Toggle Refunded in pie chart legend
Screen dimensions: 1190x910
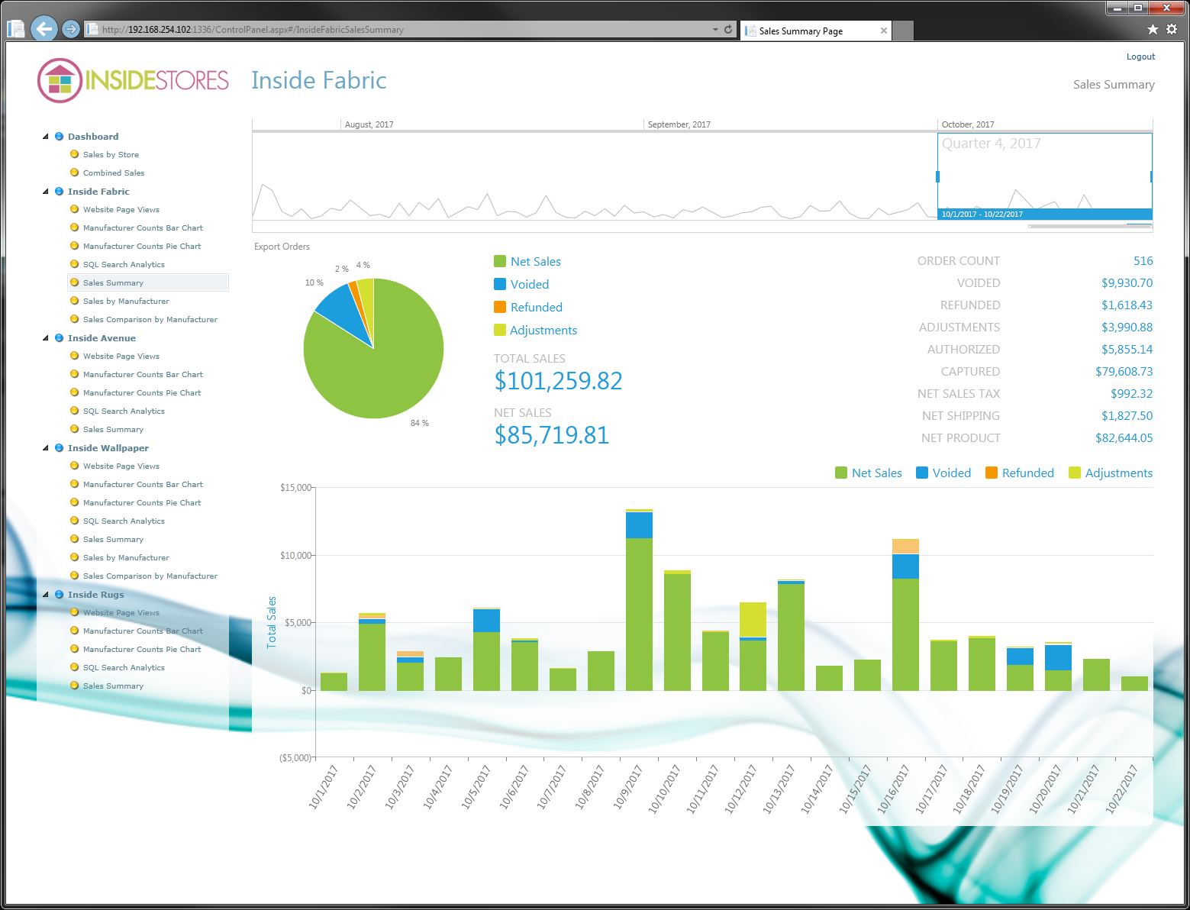click(x=528, y=307)
